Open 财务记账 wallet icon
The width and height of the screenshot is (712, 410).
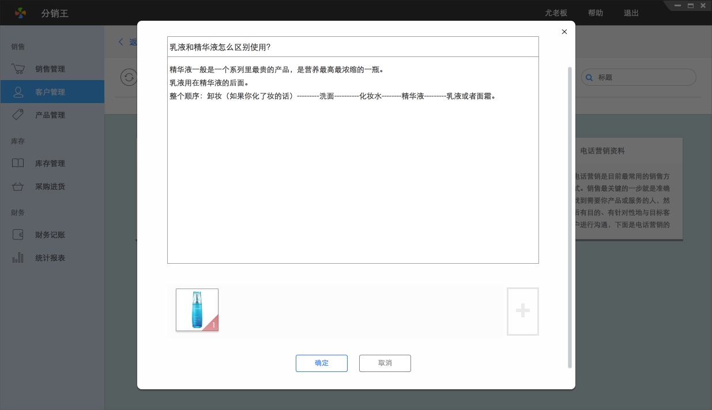tap(18, 235)
